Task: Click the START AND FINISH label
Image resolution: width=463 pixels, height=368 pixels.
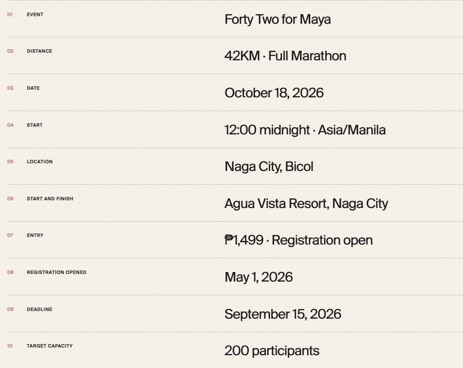Action: (50, 198)
